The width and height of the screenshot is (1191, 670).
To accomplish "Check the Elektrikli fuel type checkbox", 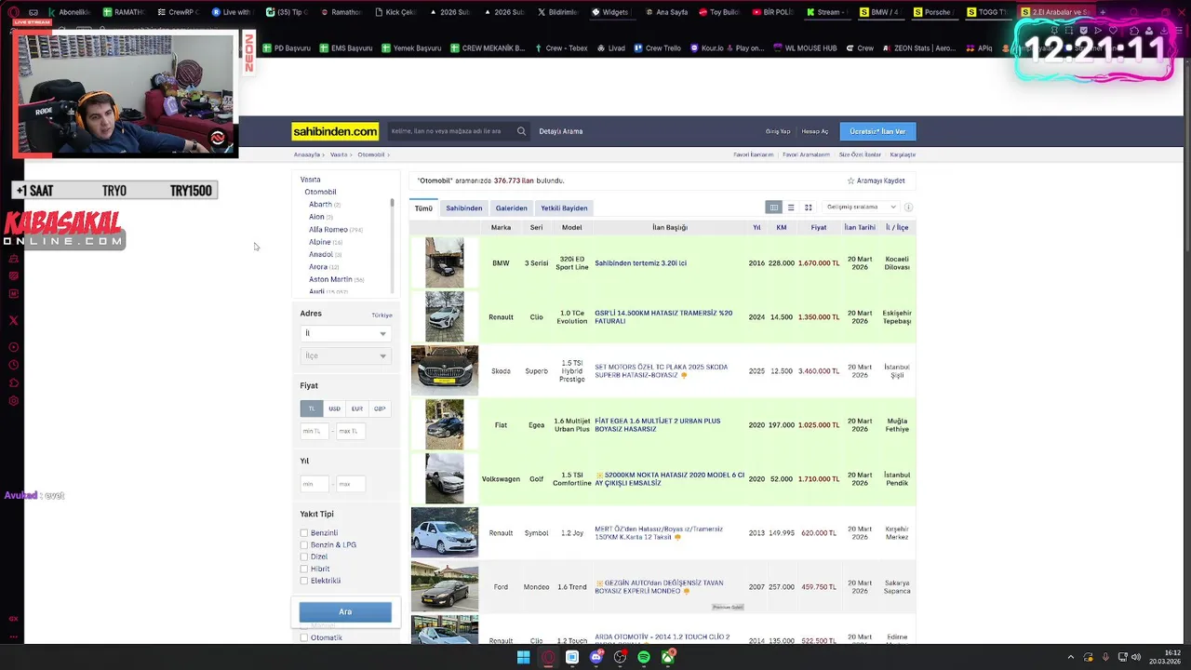I will tap(303, 581).
